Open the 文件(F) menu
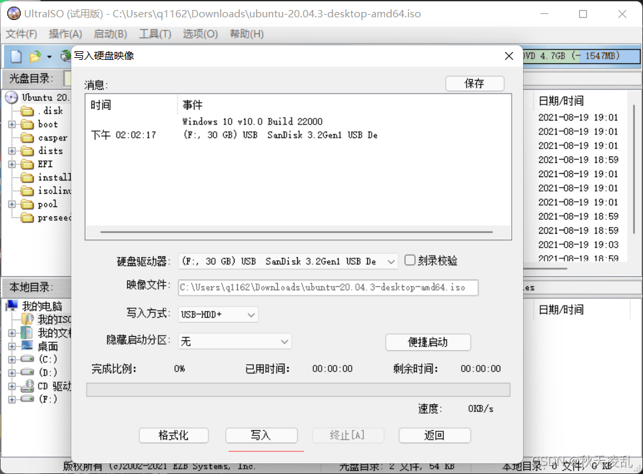This screenshot has width=643, height=474. coord(21,34)
